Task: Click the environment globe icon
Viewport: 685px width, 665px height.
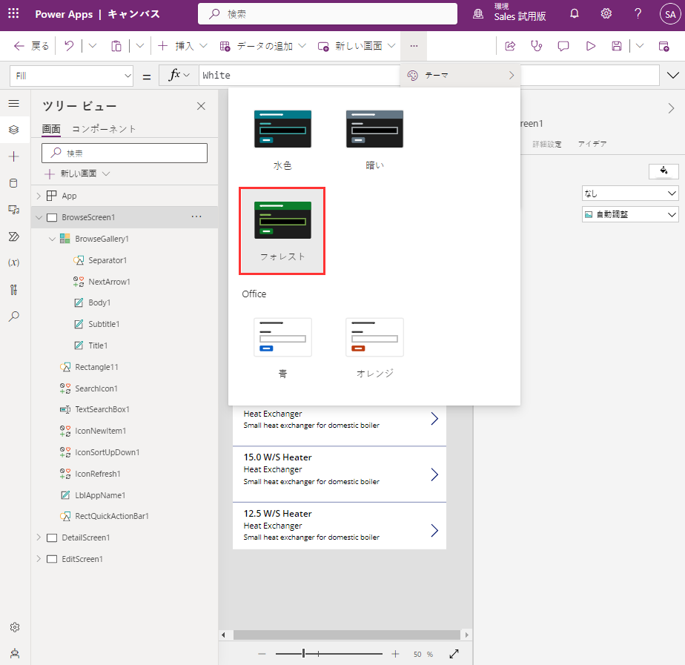Action: click(x=478, y=14)
